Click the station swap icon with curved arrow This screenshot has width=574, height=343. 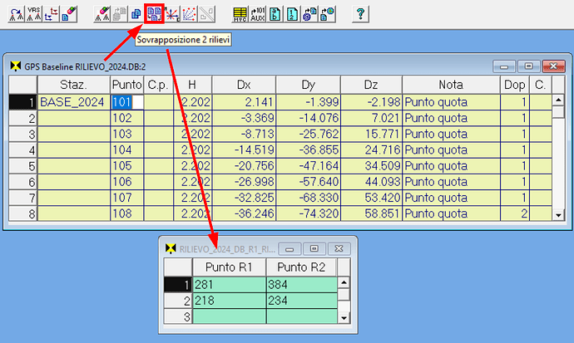[x=17, y=14]
